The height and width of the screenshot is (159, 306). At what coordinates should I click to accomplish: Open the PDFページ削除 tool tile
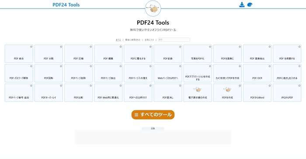click(78, 73)
